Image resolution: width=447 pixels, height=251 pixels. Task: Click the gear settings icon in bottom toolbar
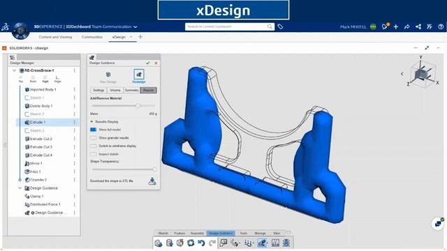click(191, 243)
